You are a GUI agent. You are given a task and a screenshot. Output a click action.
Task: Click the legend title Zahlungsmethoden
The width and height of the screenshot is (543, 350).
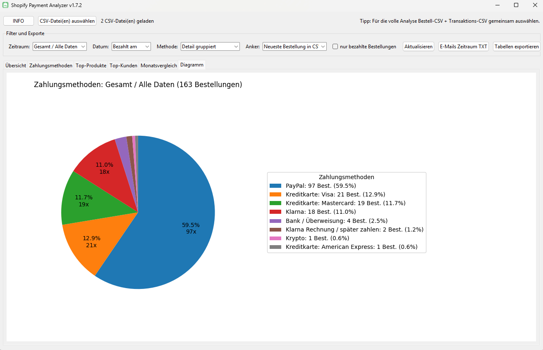[x=347, y=177]
